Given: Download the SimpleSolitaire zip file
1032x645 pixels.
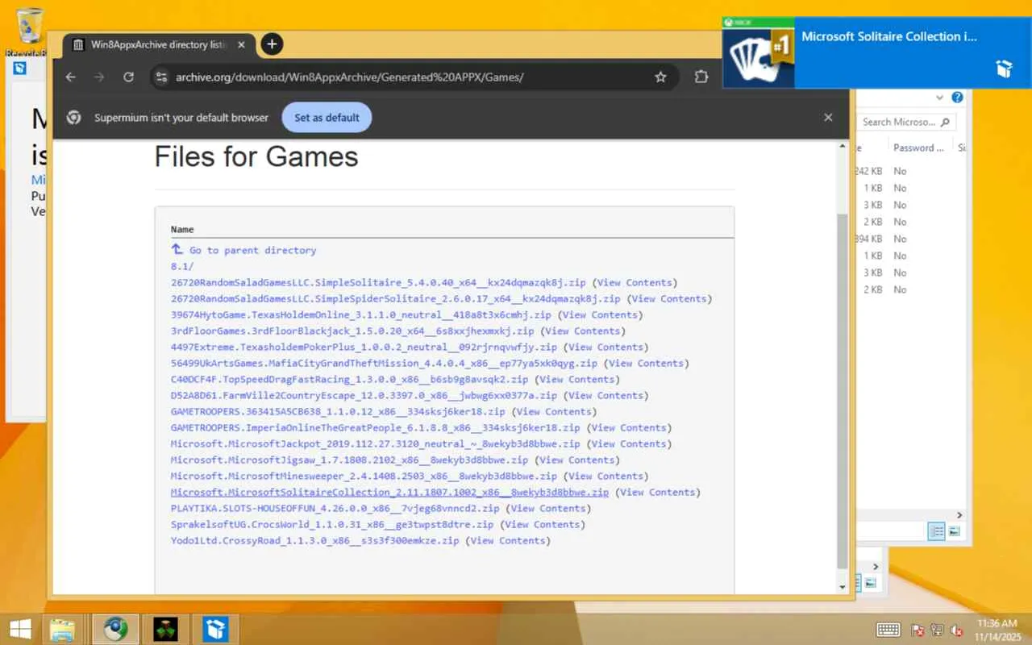Looking at the screenshot, I should (x=378, y=282).
